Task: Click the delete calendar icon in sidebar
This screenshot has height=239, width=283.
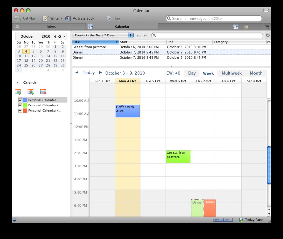Action: [x=43, y=92]
